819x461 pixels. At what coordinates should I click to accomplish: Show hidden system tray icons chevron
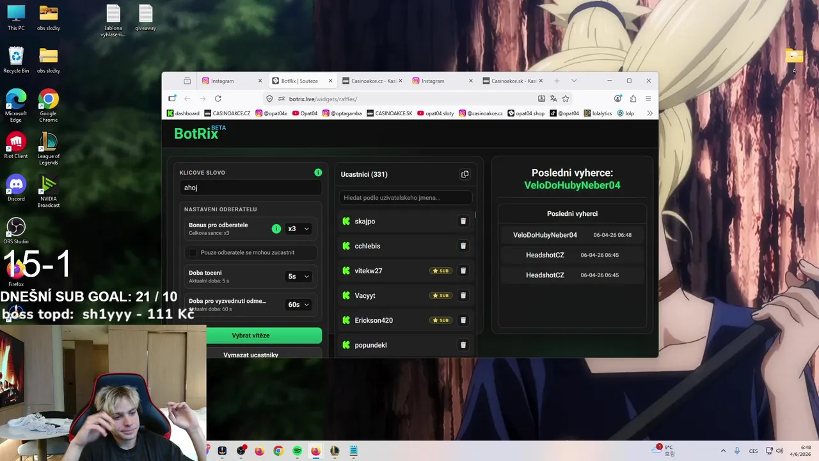click(x=724, y=451)
